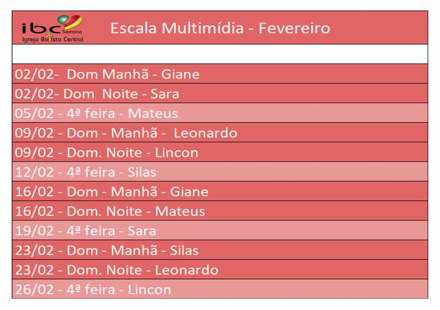Click the cross in Igreja Batista Central
440x310 pixels.
(x=50, y=37)
